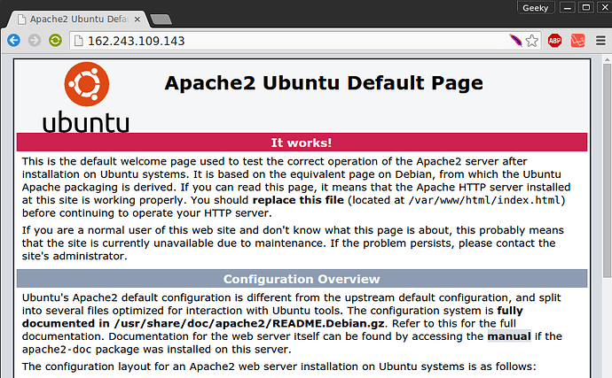
Task: Reload the page with the refresh icon
Action: (55, 41)
